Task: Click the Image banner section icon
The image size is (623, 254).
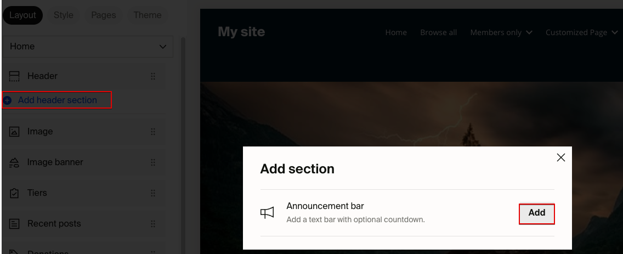Action: (14, 162)
